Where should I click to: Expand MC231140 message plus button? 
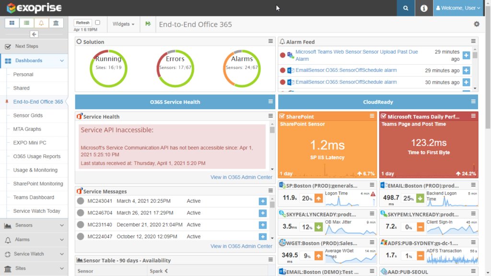pos(263,225)
